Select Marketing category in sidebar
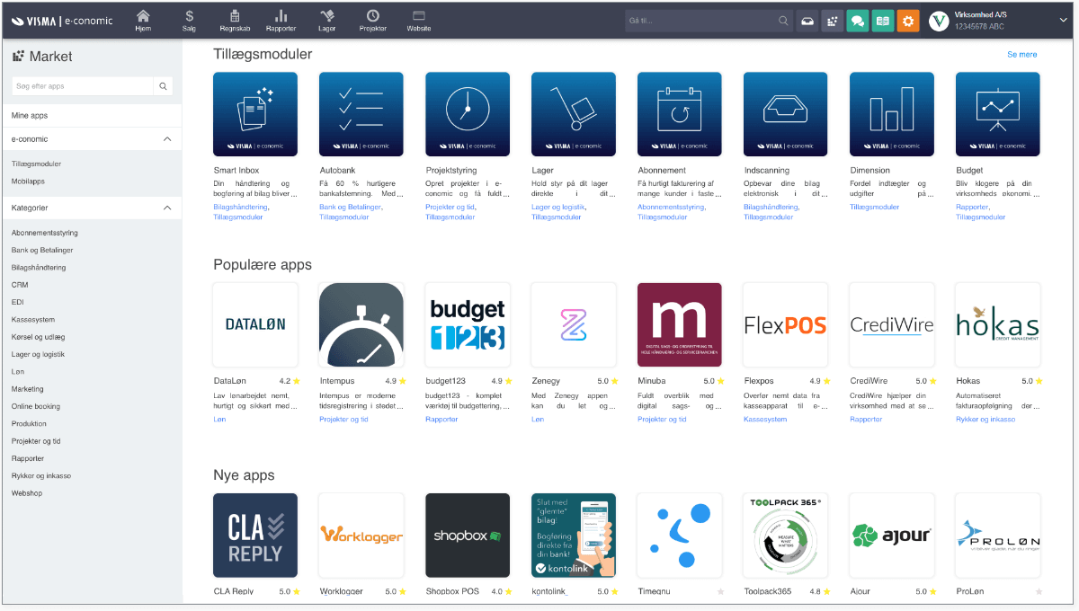Viewport: 1079px width, 611px height. click(28, 389)
